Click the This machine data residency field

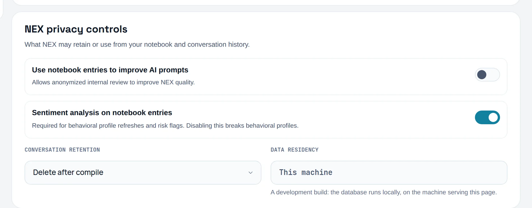(x=389, y=173)
